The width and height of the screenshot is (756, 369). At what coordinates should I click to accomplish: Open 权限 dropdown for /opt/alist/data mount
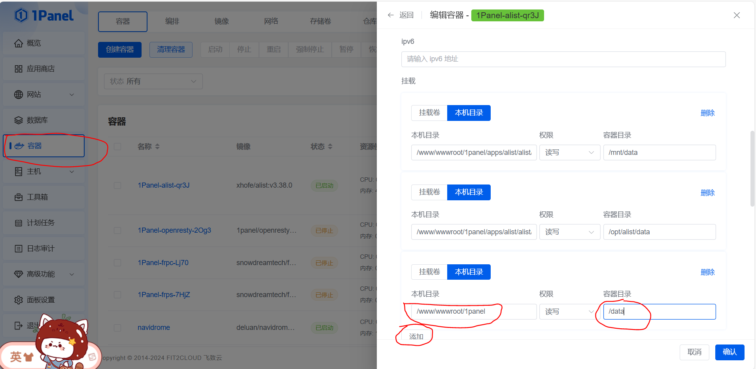pyautogui.click(x=570, y=232)
